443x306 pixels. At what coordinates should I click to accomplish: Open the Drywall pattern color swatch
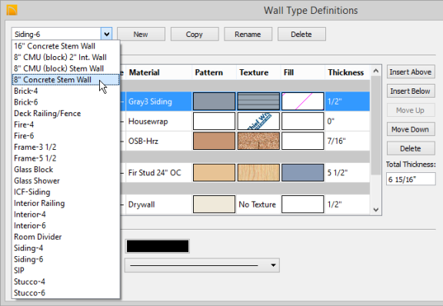[214, 205]
